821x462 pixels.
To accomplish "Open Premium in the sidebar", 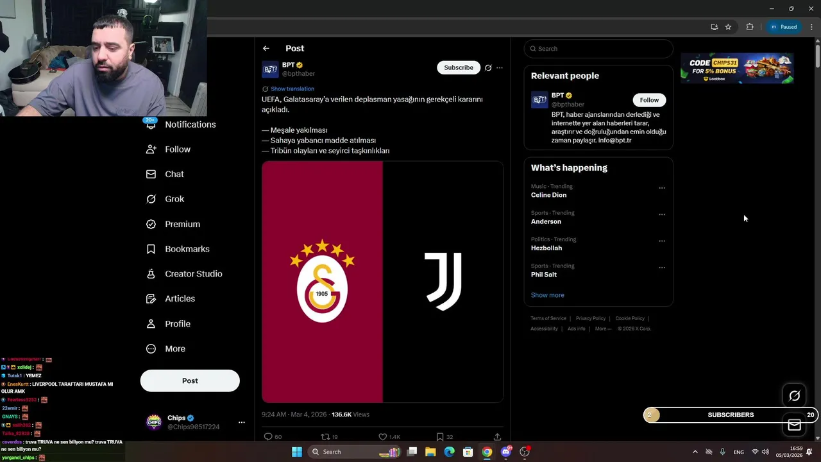I will click(x=173, y=224).
